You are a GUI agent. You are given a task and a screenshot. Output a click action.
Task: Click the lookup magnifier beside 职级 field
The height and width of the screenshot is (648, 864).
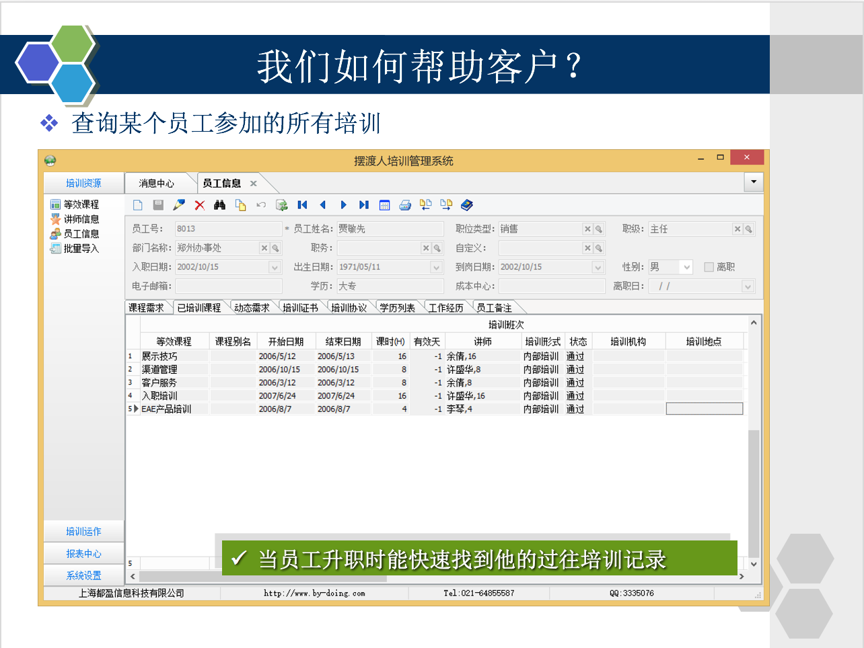tap(748, 229)
